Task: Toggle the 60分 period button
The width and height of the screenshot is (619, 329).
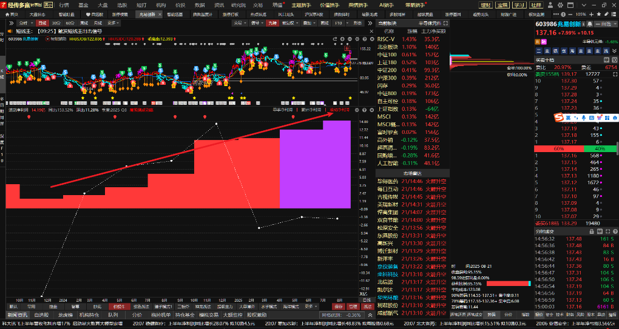Action: tap(70, 23)
